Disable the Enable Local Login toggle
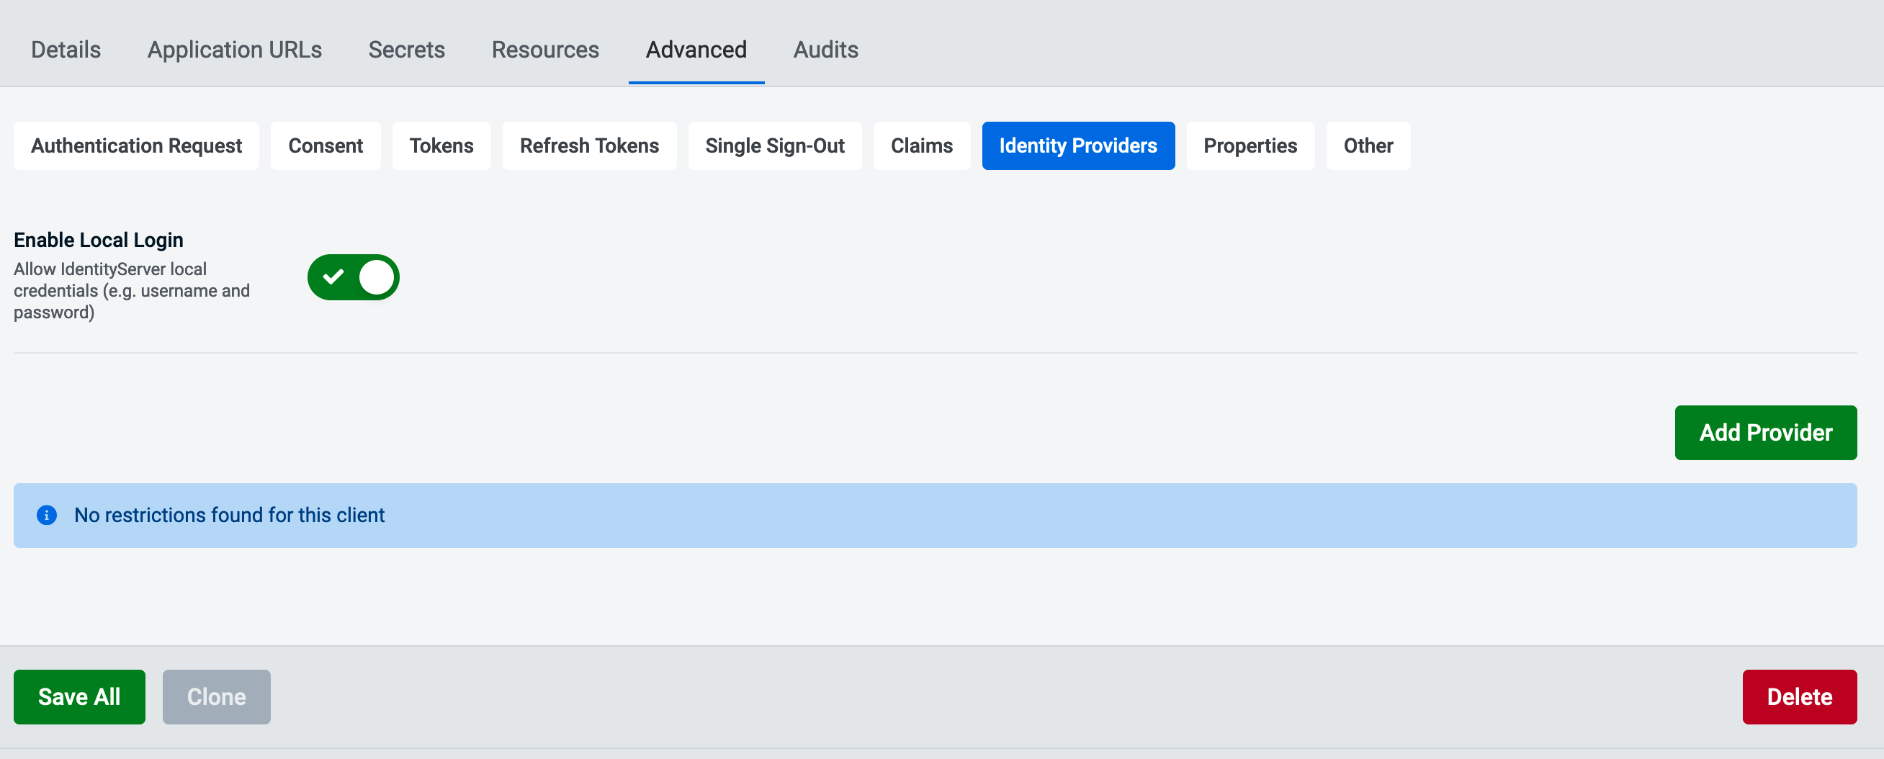 [353, 277]
